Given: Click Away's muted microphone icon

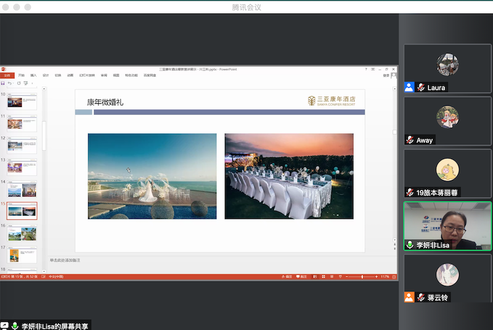Looking at the screenshot, I should (410, 140).
